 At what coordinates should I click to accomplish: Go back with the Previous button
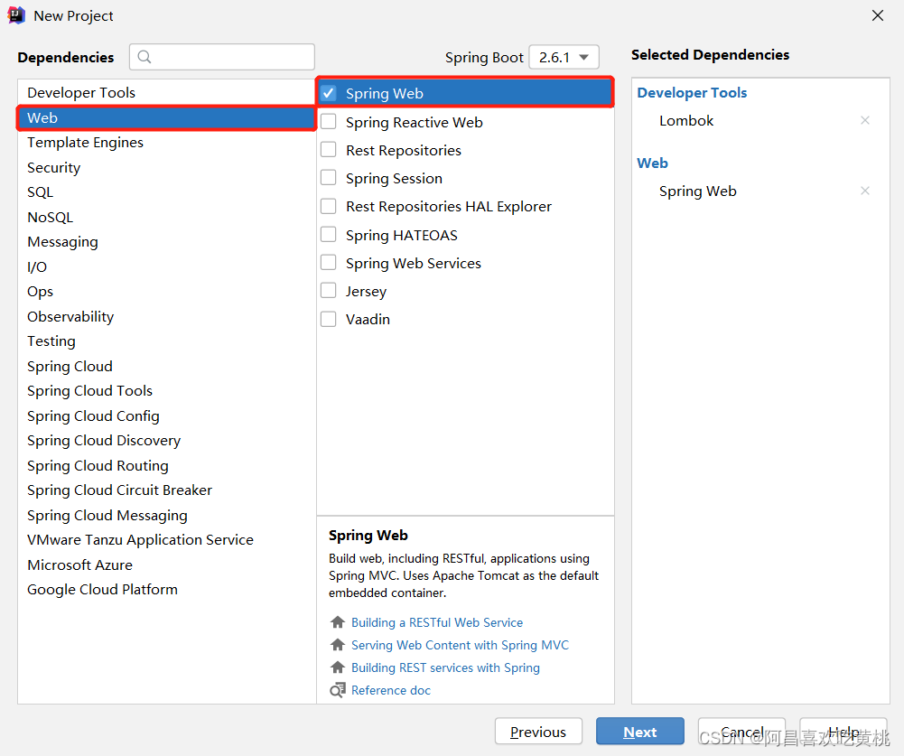(x=538, y=732)
